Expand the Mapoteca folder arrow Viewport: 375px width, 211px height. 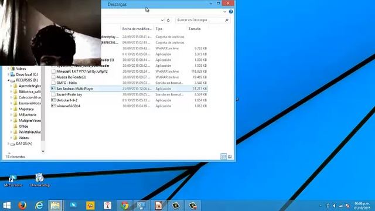pyautogui.click(x=11, y=109)
